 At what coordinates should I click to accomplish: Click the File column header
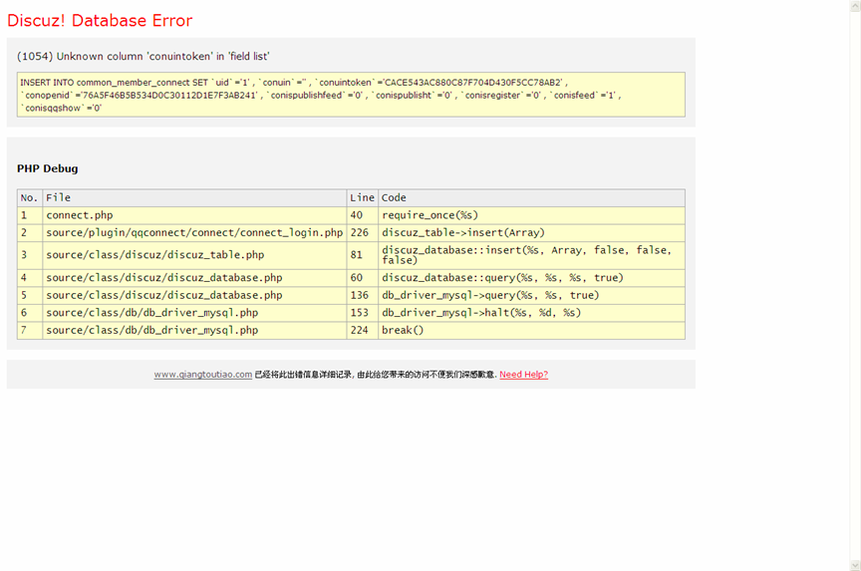pos(58,197)
